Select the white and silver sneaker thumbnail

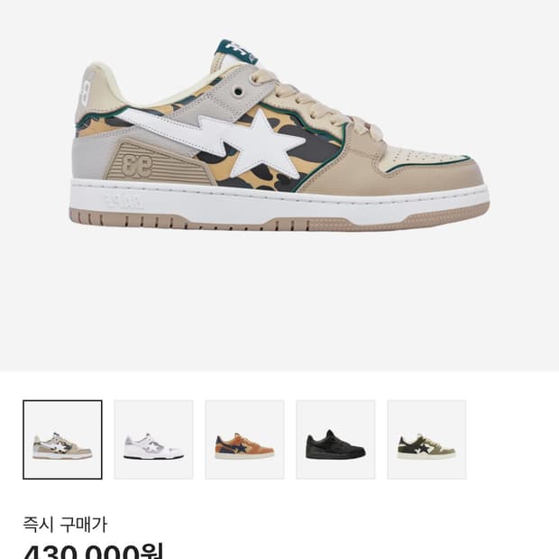click(x=153, y=440)
